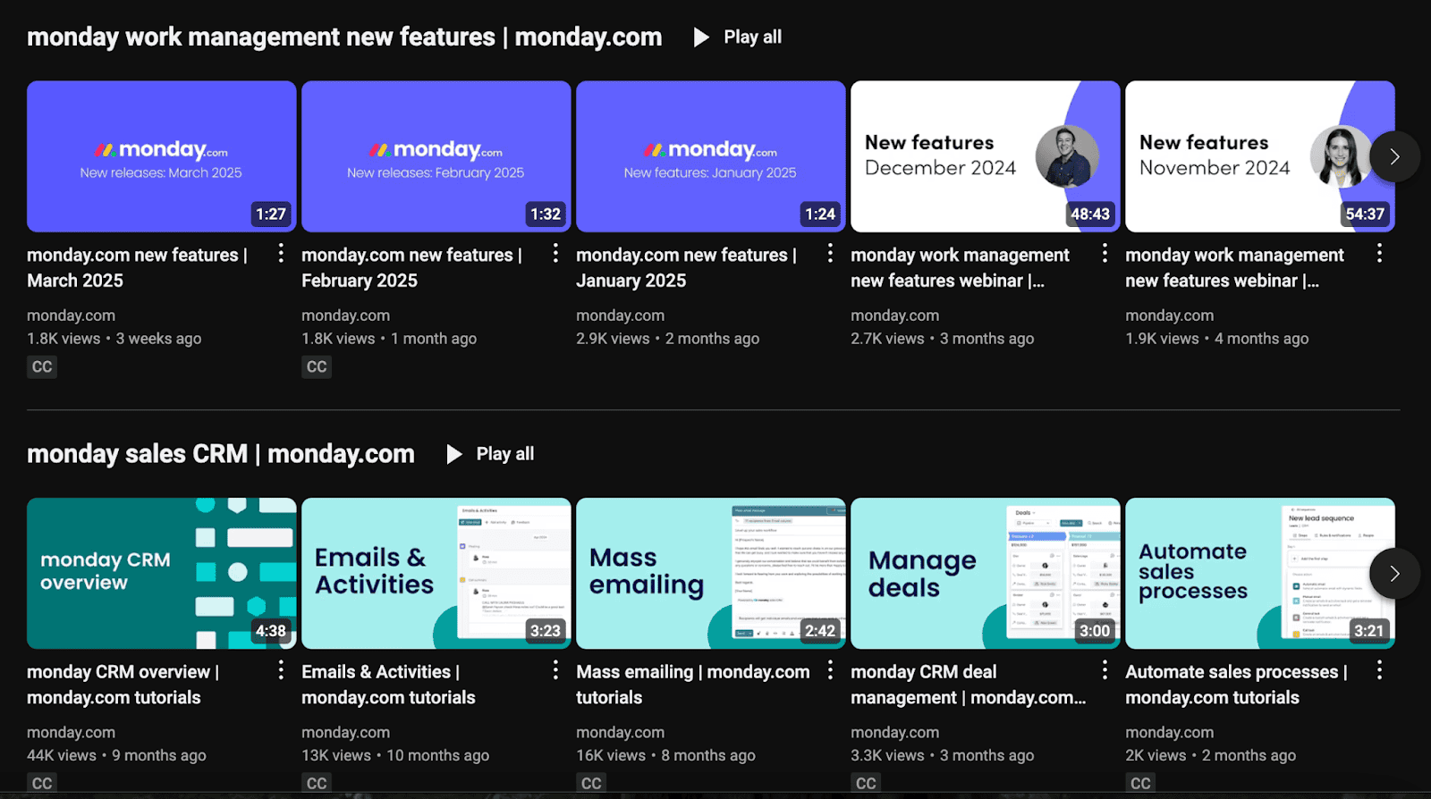Screen dimensions: 1431x799
Task: Open New releases March 2025 thumbnail
Action: click(x=162, y=156)
